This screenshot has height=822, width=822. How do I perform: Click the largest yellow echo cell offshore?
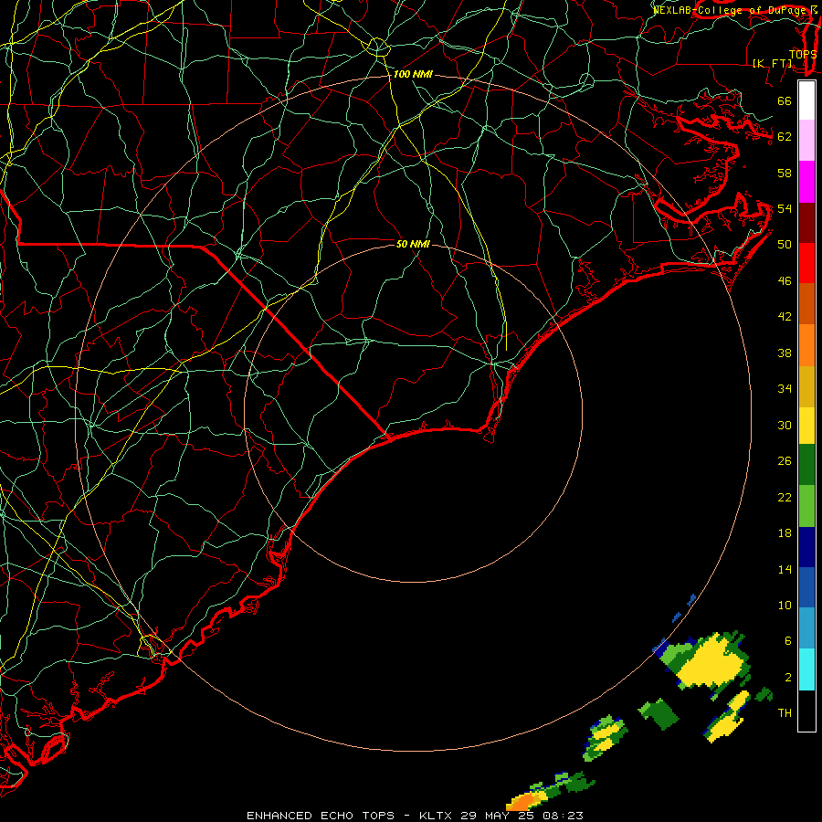(x=709, y=662)
